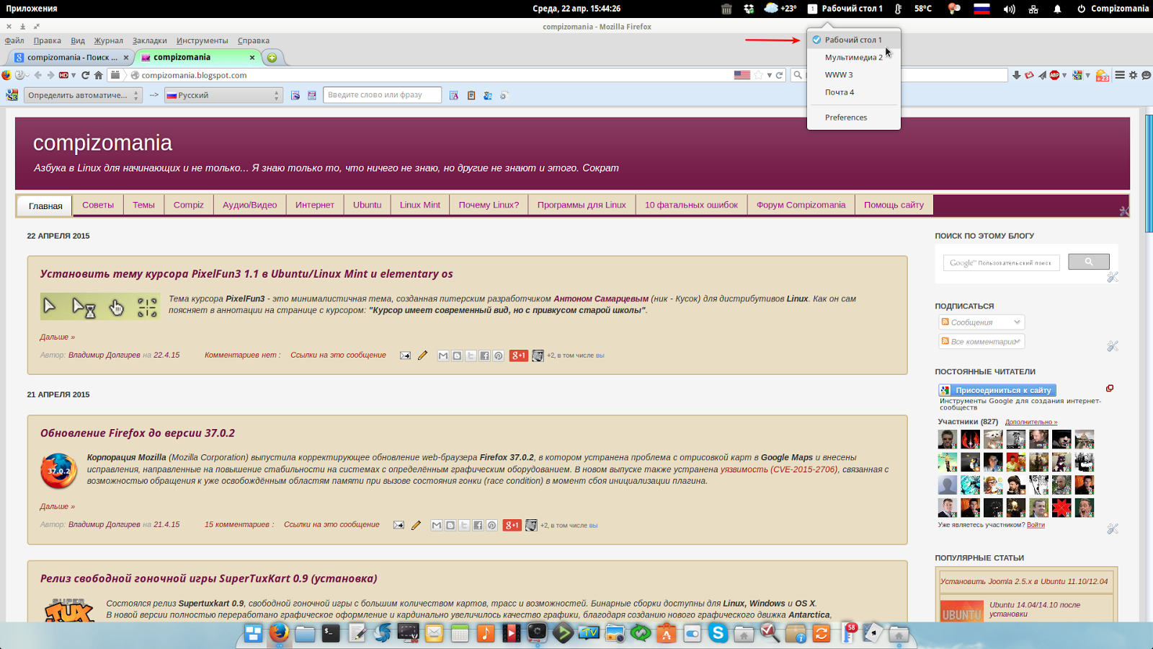Open Firefox from the dock
The width and height of the screenshot is (1153, 649).
pos(279,633)
